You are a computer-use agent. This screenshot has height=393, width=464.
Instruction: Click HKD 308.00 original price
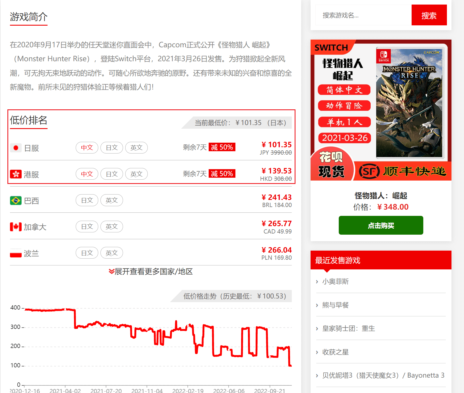point(276,179)
